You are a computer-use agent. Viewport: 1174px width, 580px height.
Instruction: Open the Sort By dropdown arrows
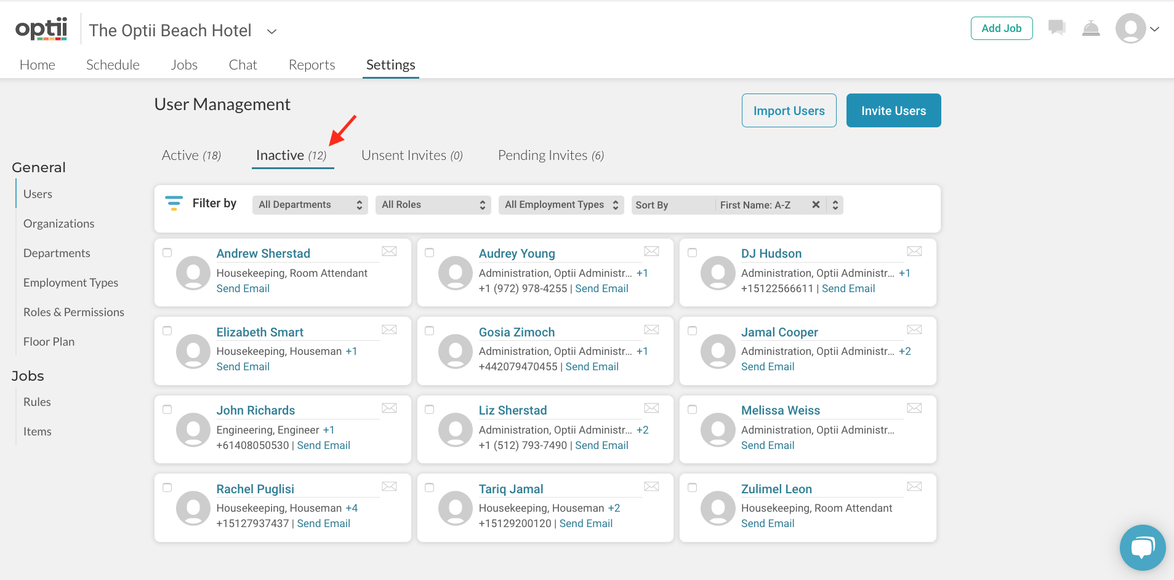point(835,205)
